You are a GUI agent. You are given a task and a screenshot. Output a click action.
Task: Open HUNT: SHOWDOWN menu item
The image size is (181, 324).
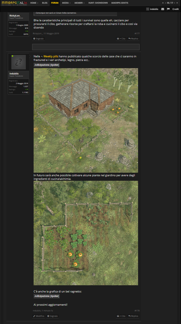point(98,3)
